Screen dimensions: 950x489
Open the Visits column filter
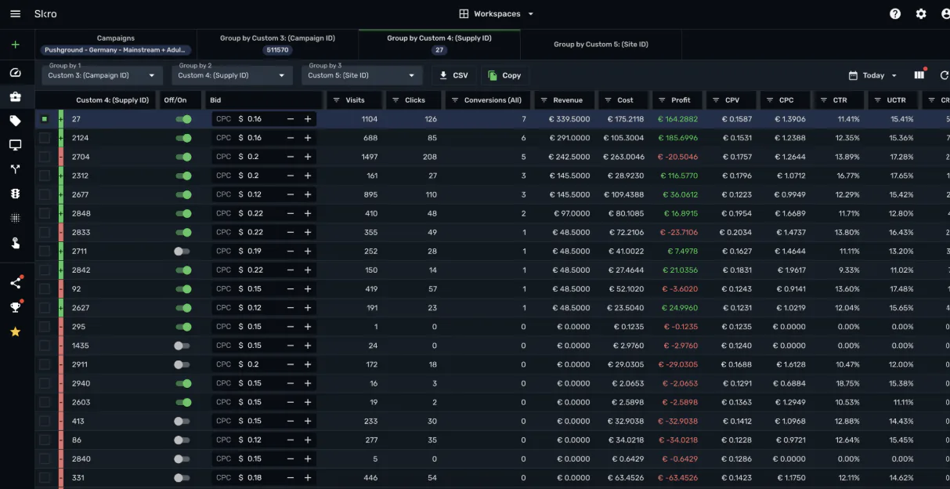click(x=336, y=100)
